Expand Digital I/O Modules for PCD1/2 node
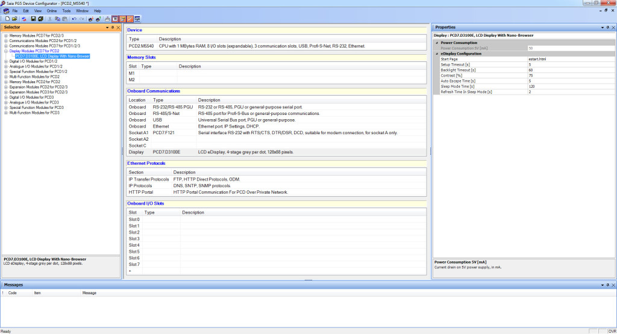Screen dimensions: 617x334 click(6, 61)
